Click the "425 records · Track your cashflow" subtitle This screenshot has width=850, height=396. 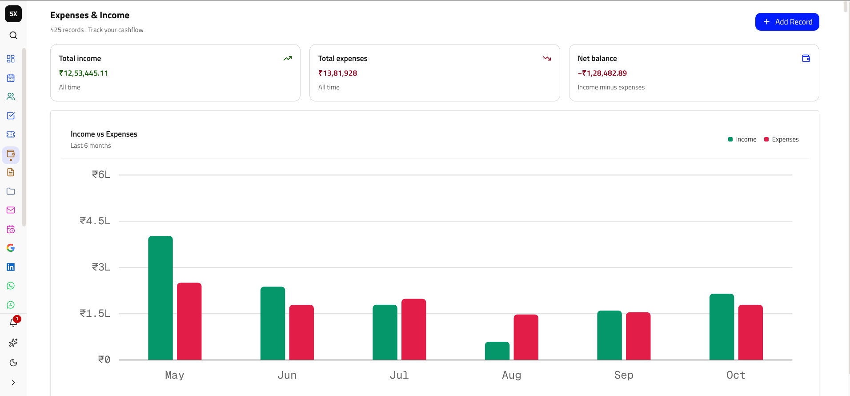(x=97, y=30)
